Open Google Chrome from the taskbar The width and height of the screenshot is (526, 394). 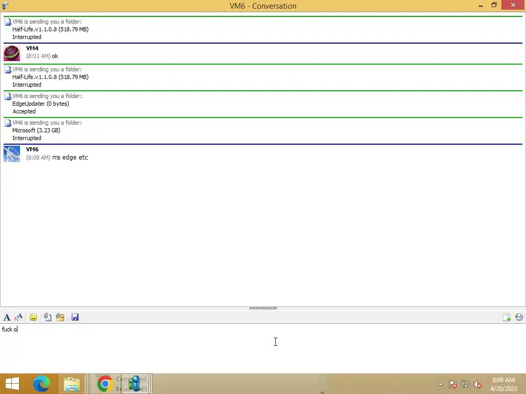105,384
